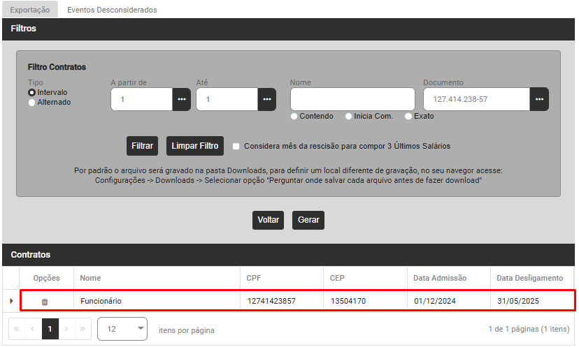Go to first page of contracts
579x347 pixels.
pos(17,329)
